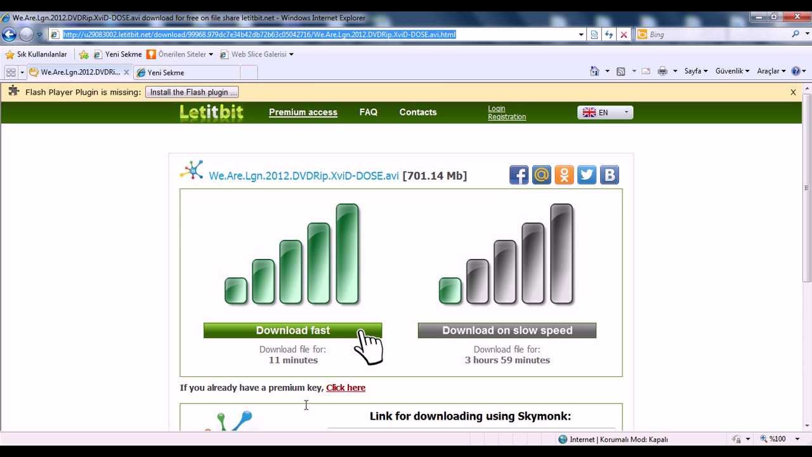The image size is (812, 457).
Task: Open the Print options dropdown arrow
Action: coord(675,71)
